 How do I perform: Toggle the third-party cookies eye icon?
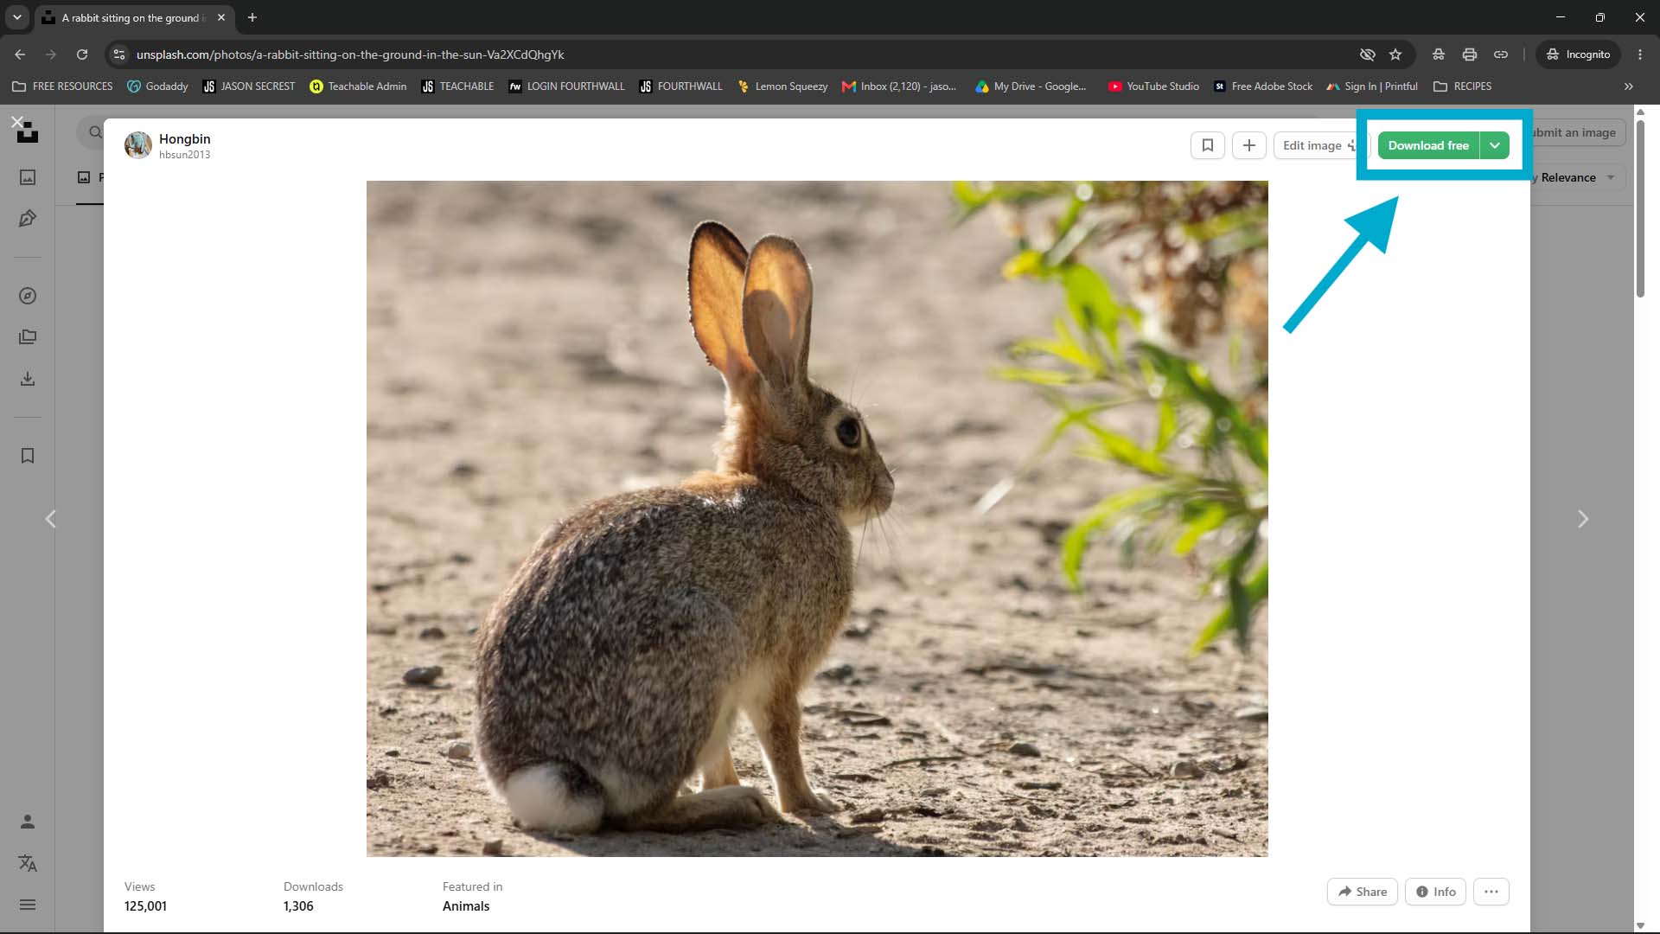click(x=1367, y=54)
